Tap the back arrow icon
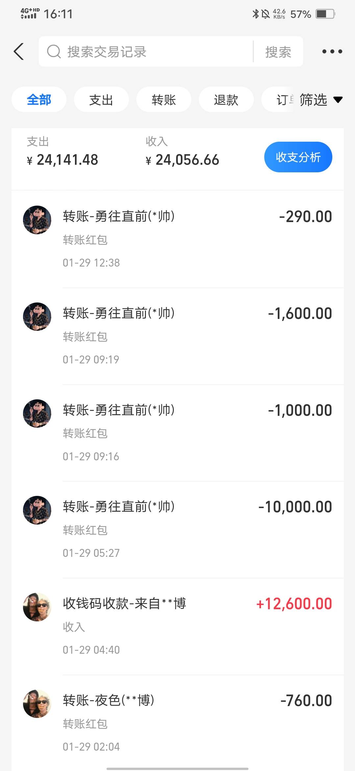The height and width of the screenshot is (771, 355). point(19,52)
